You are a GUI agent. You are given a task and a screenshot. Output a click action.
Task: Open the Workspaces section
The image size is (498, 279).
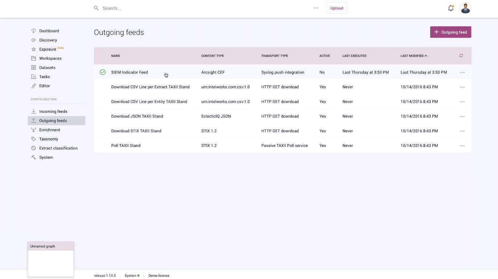(50, 58)
